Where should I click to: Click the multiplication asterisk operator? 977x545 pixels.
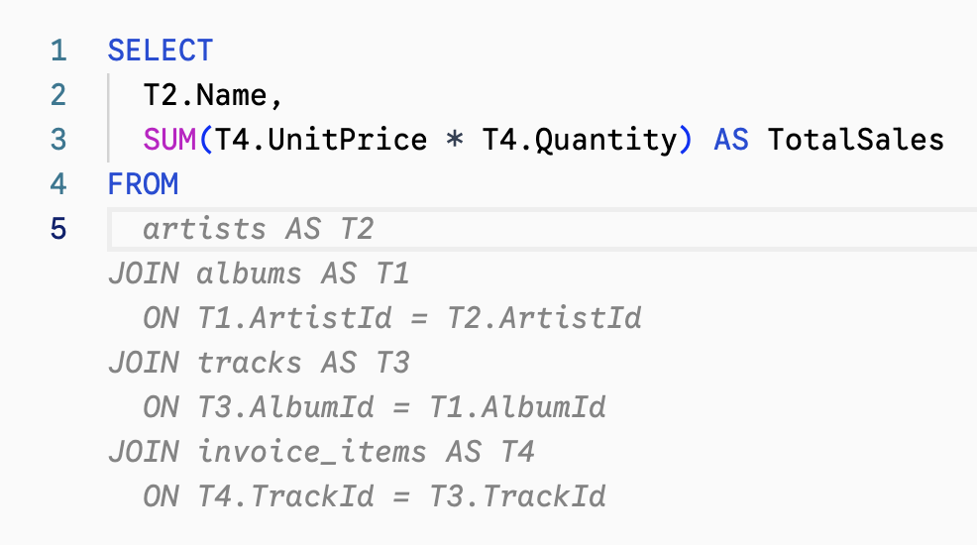coord(455,140)
